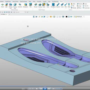Click Modify in the Library group
Screen dimensions: 90x90
(x=73, y=8)
